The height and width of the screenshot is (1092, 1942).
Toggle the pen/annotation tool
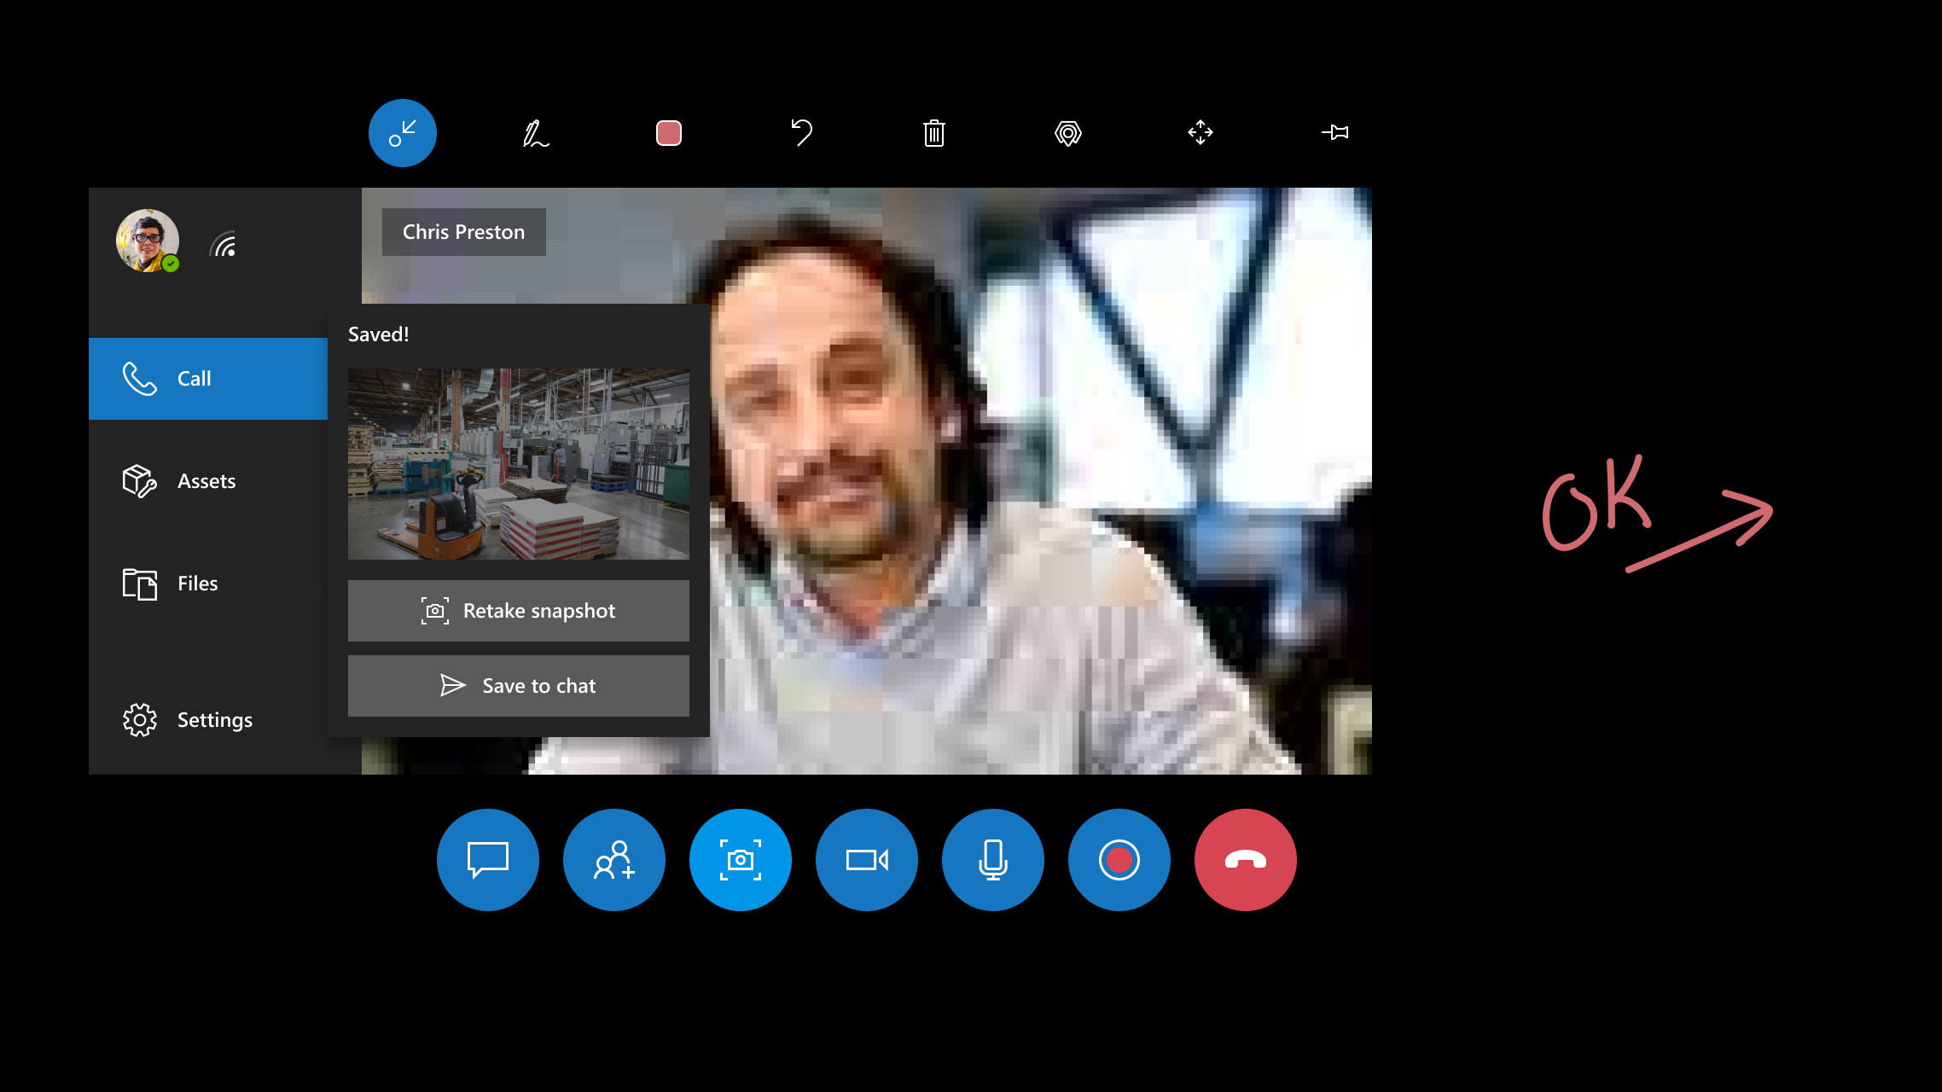coord(535,132)
